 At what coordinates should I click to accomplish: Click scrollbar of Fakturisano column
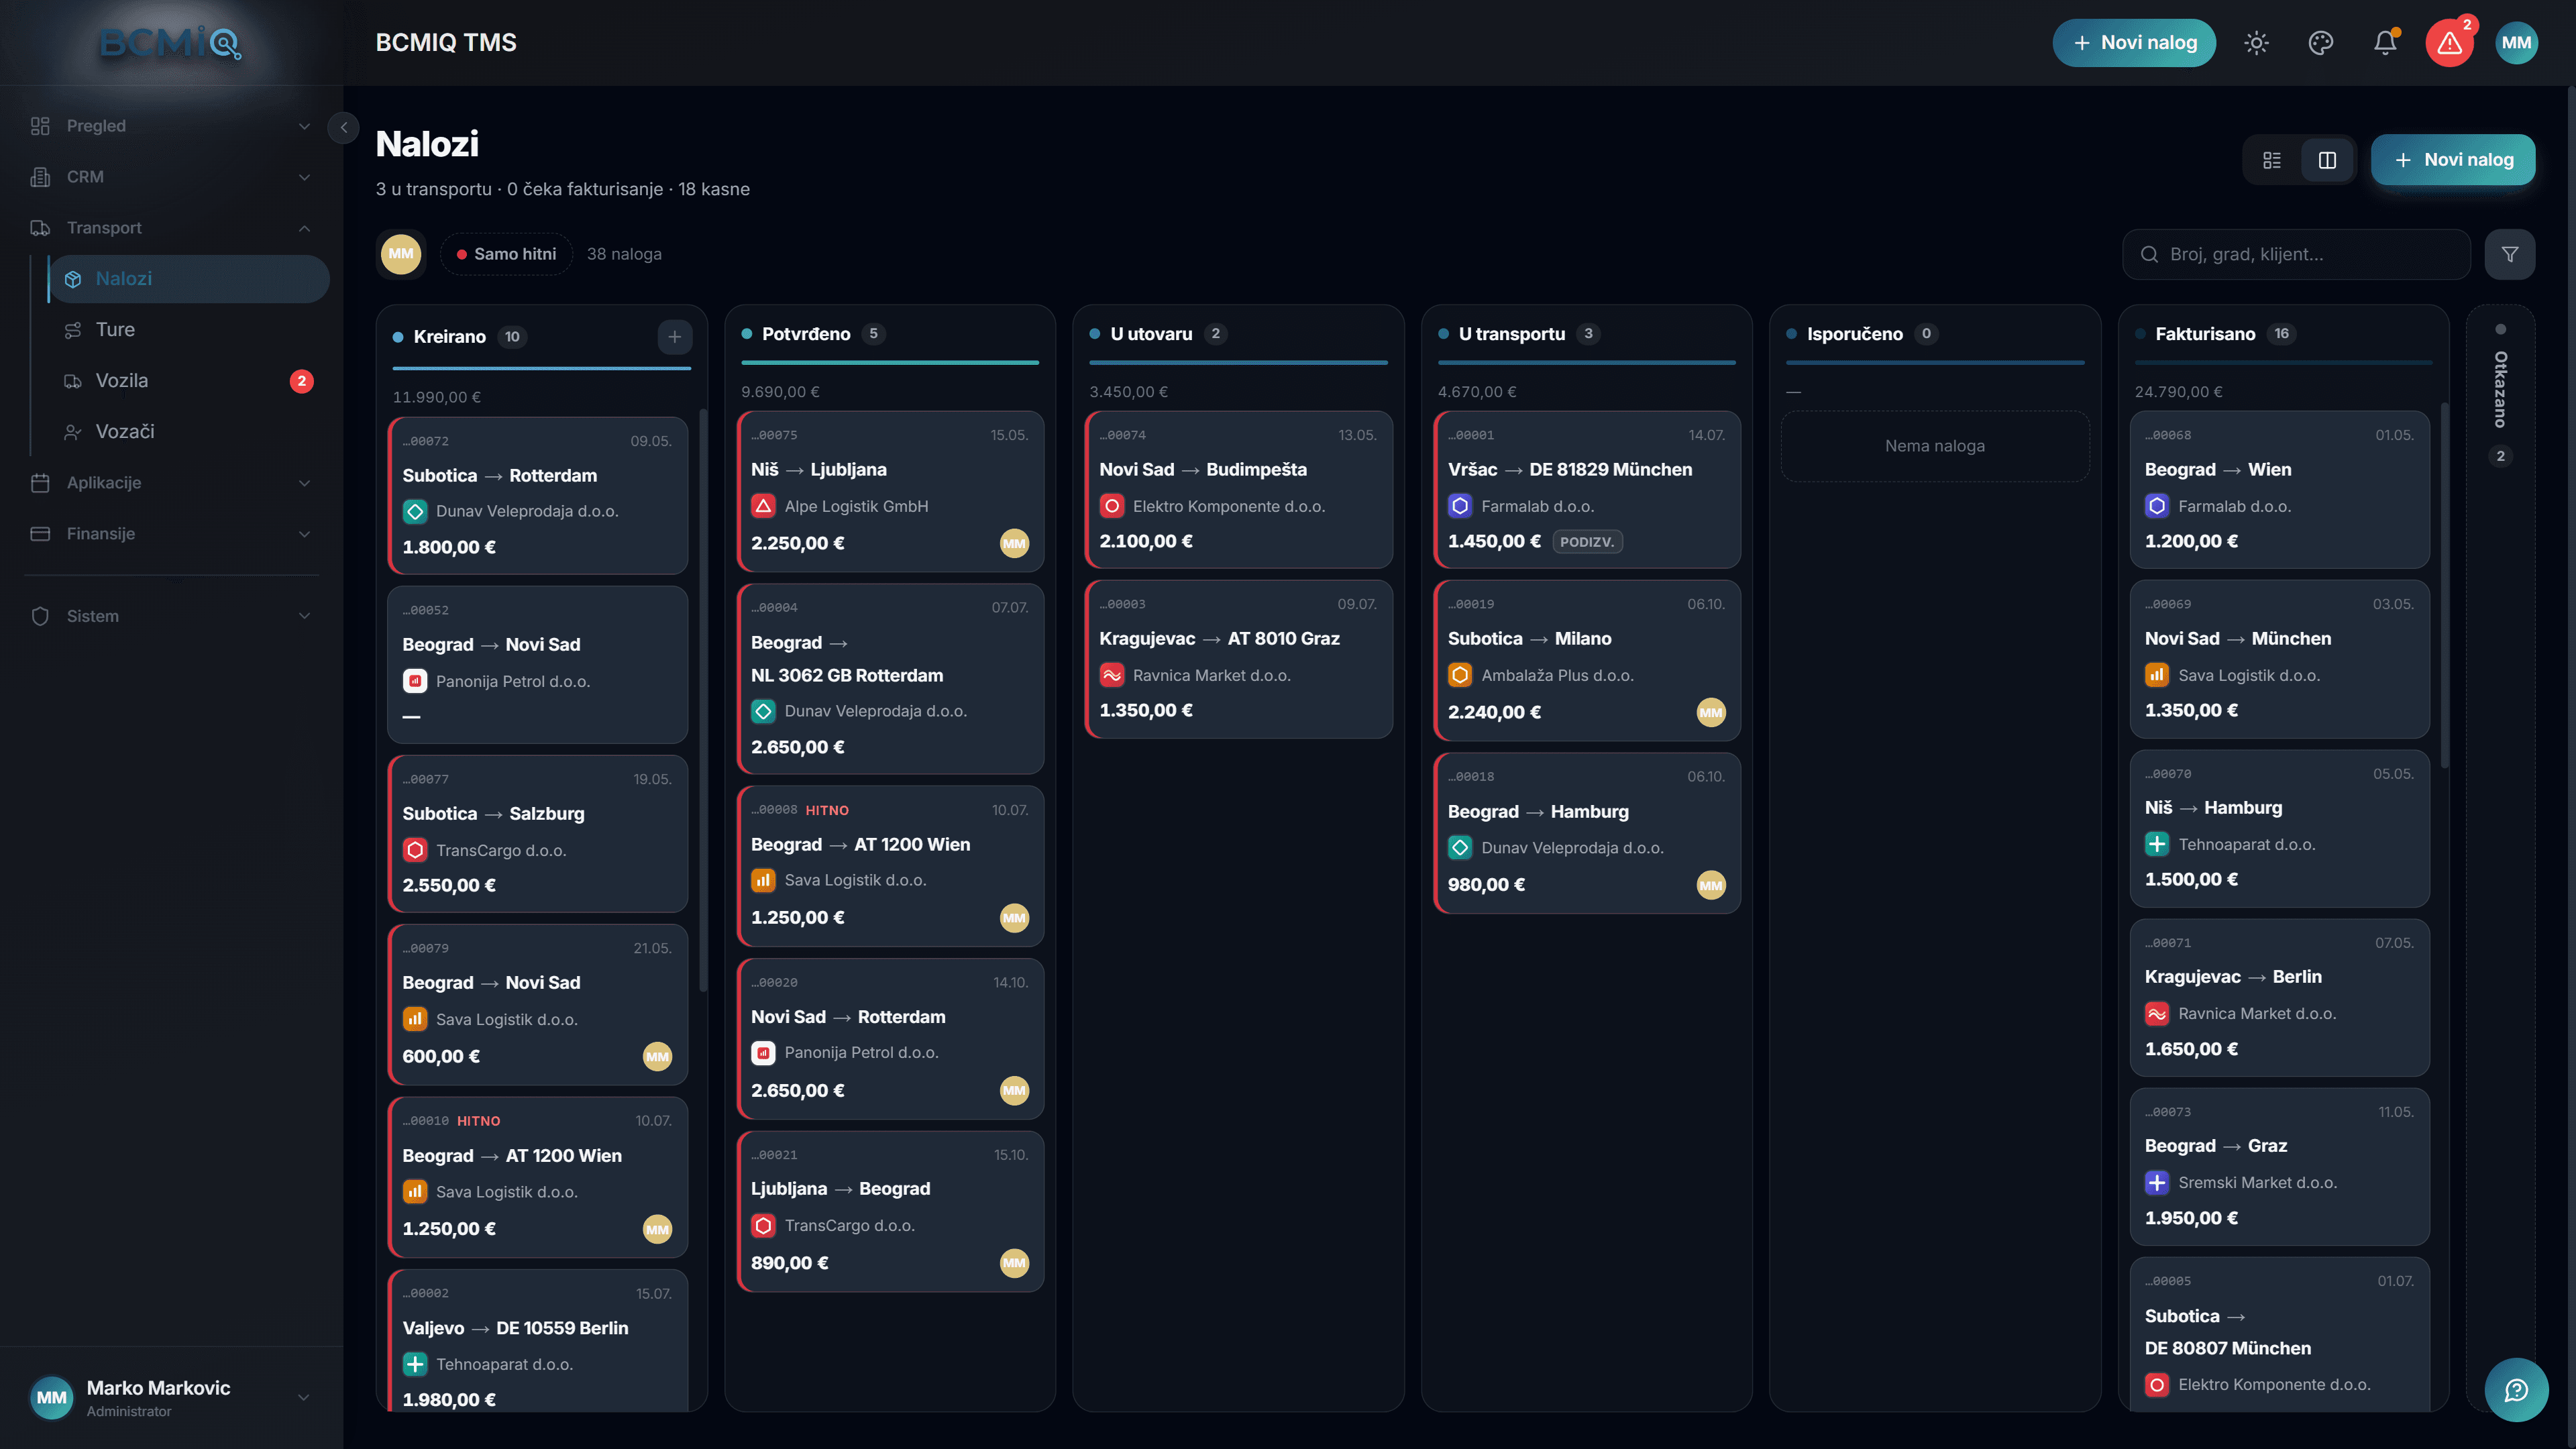point(2444,585)
